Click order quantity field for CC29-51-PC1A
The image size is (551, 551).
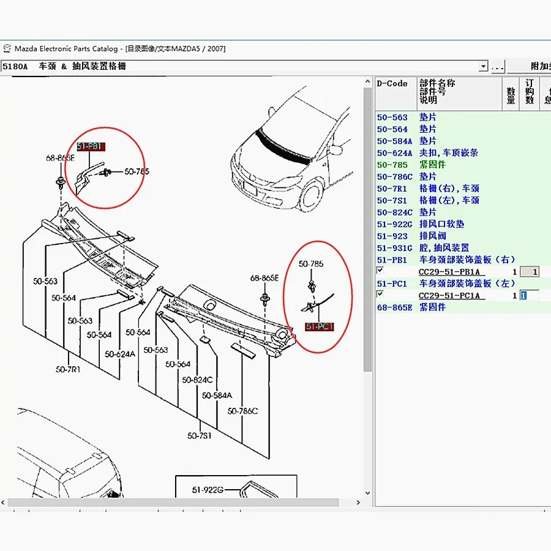[529, 296]
